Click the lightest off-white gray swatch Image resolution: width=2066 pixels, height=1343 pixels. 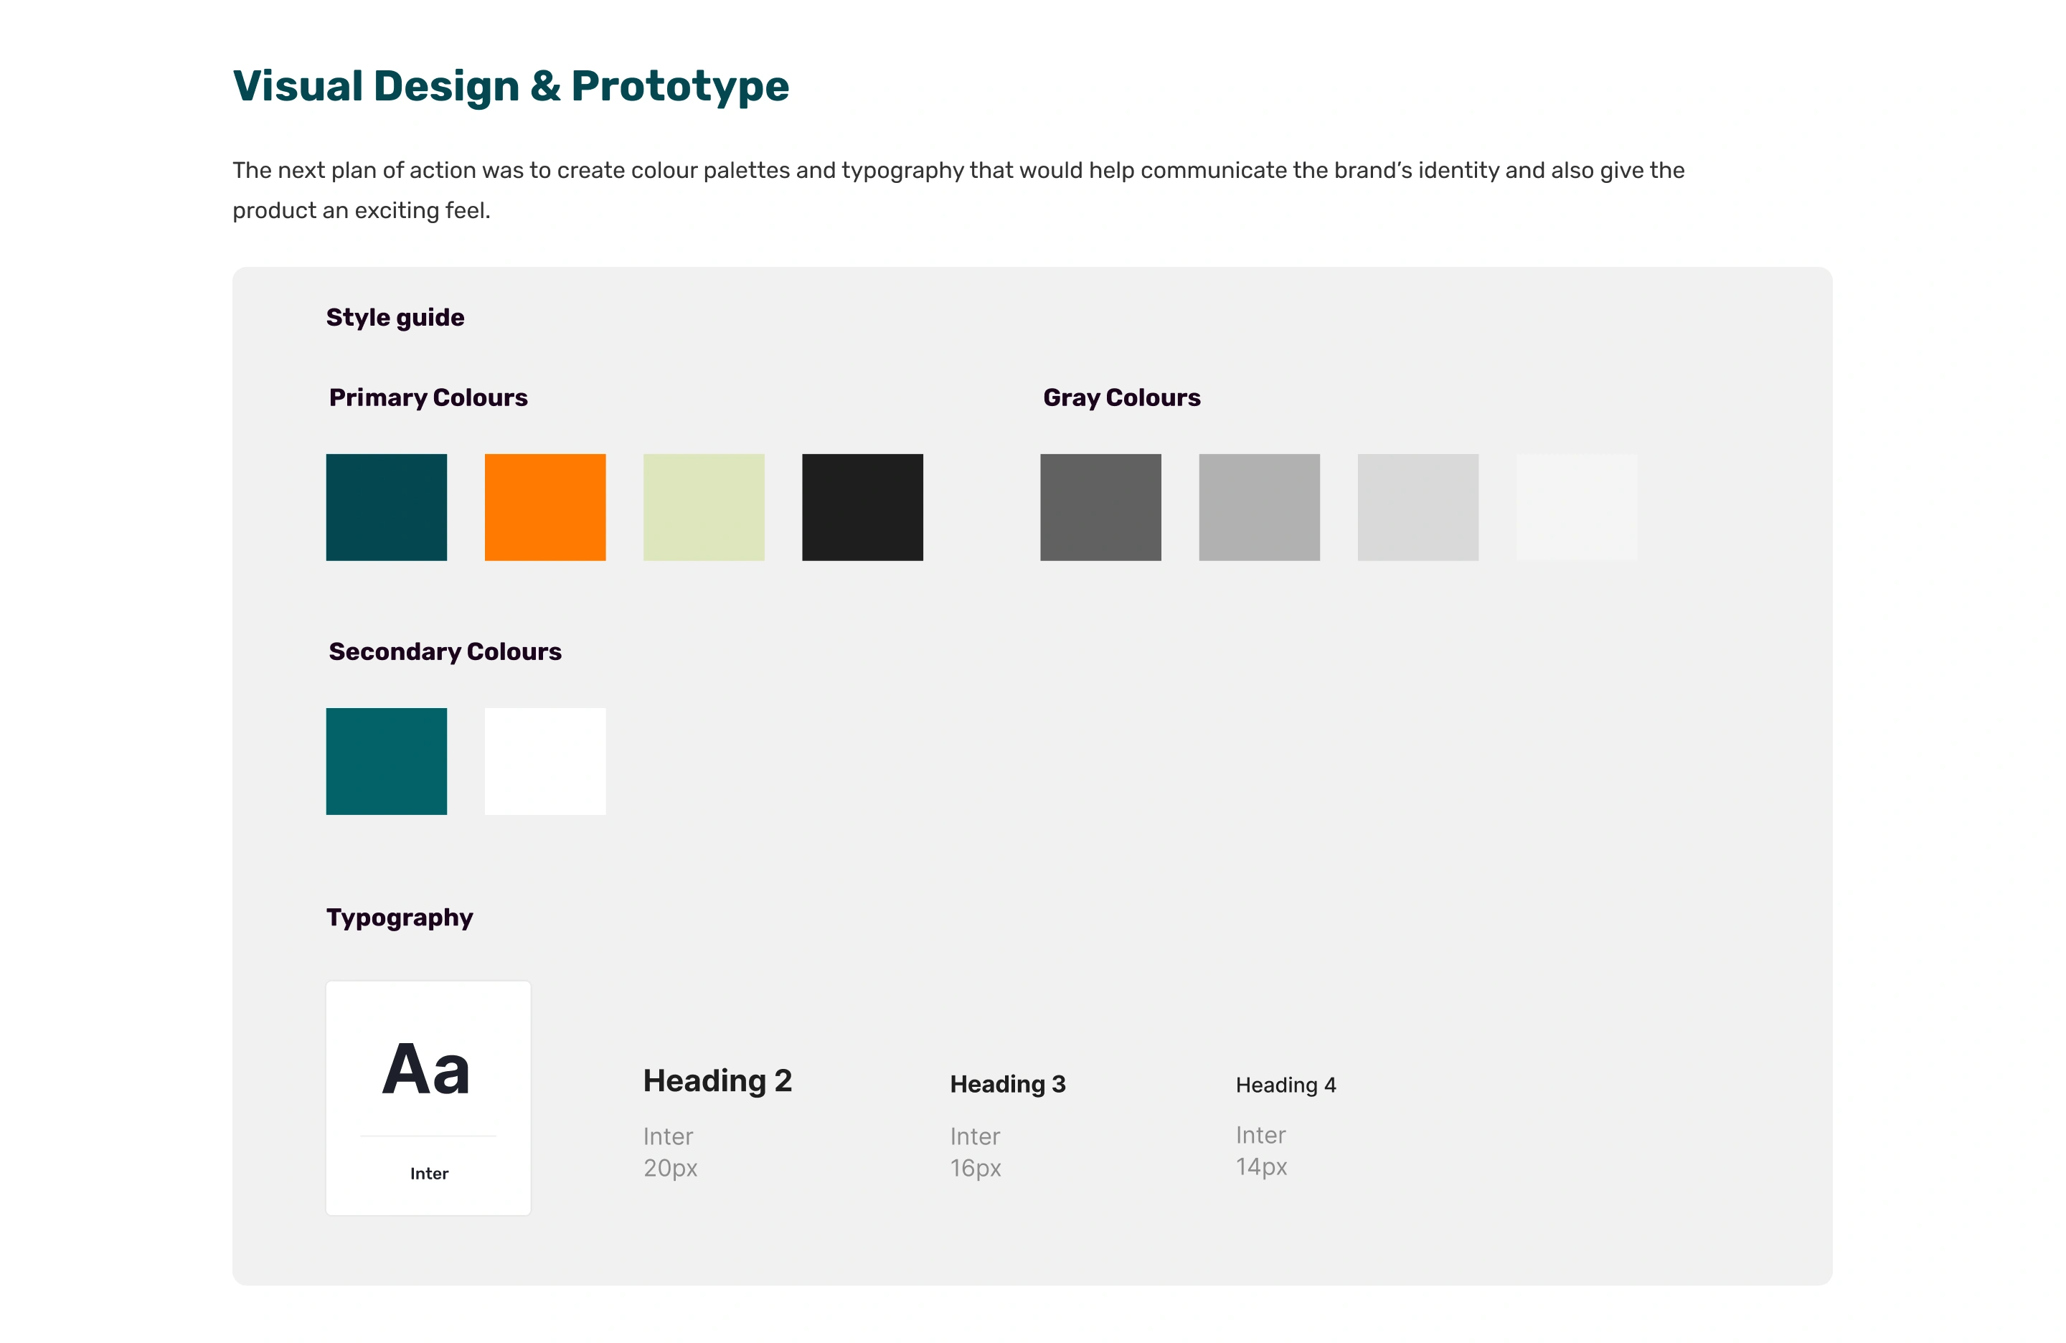point(1577,507)
